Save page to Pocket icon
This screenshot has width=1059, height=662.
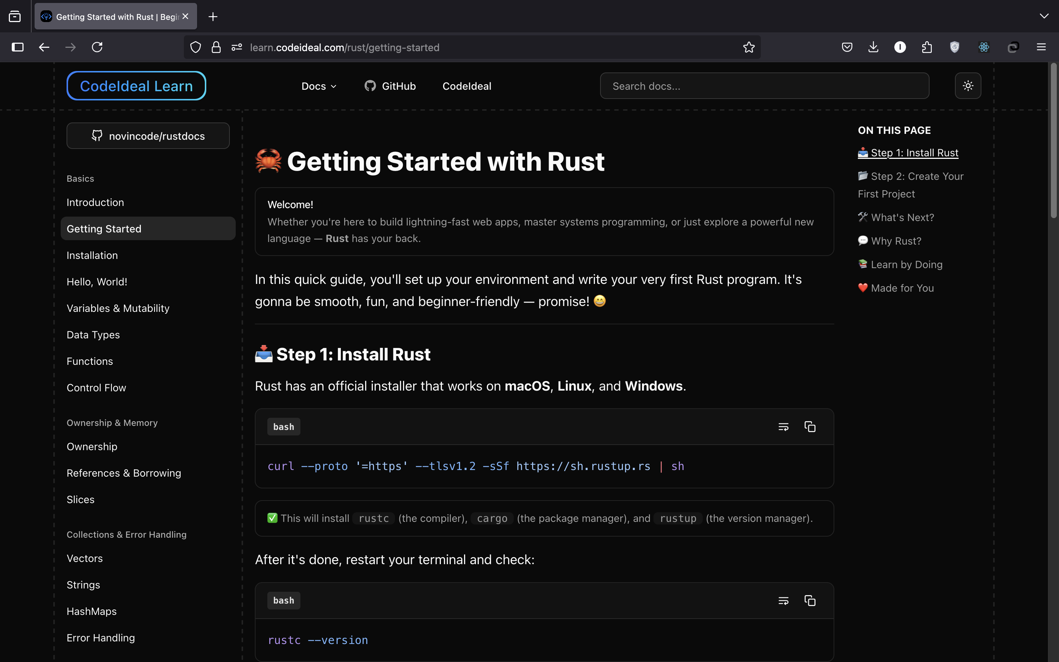coord(847,47)
